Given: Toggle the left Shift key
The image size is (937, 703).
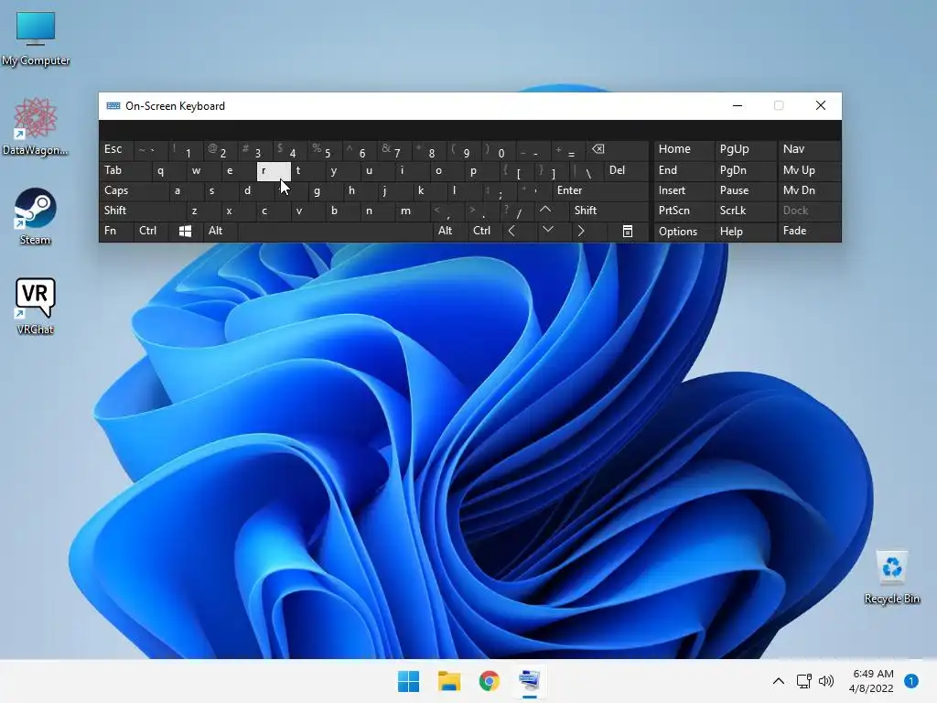Looking at the screenshot, I should click(142, 211).
